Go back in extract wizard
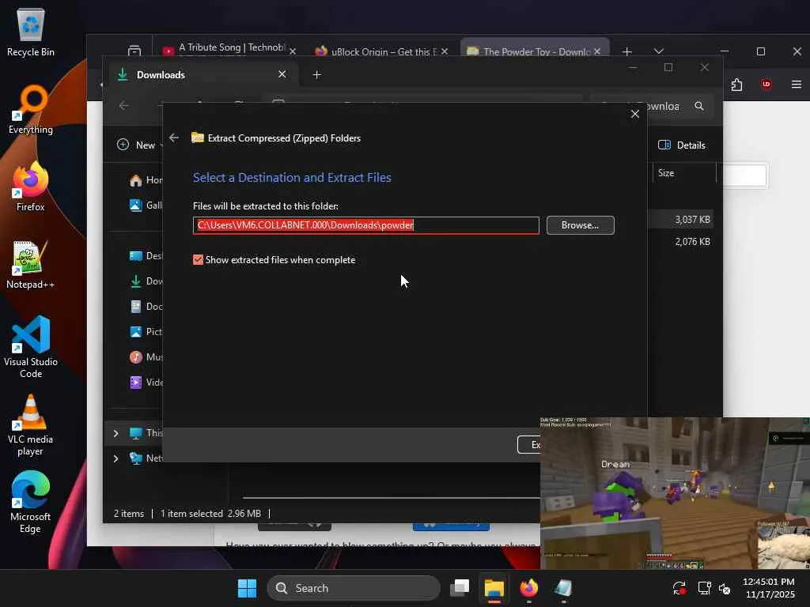 coord(174,138)
